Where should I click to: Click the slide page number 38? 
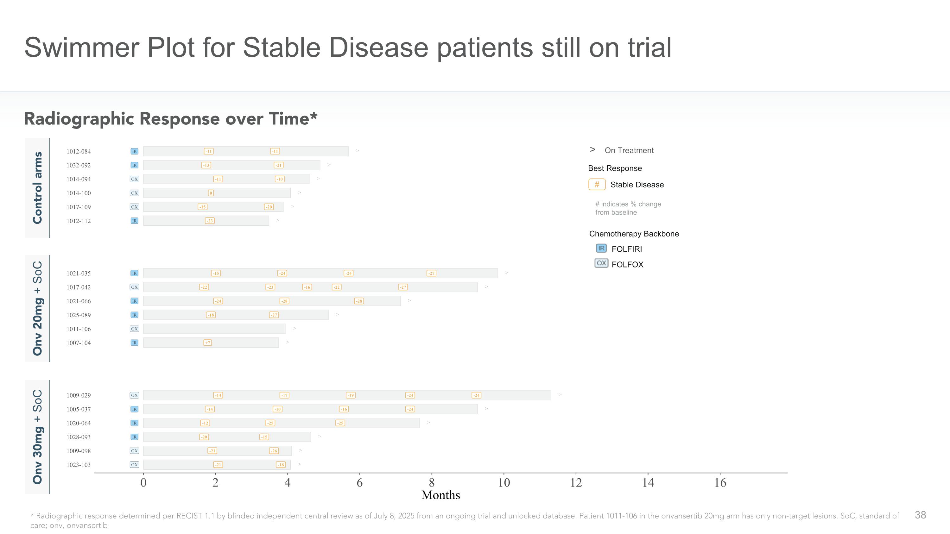point(920,515)
